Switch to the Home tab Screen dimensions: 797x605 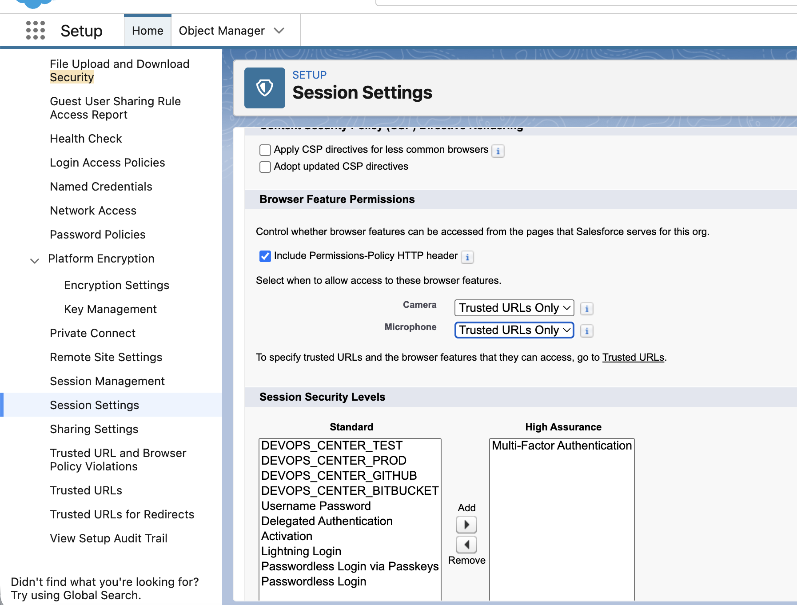pyautogui.click(x=147, y=31)
